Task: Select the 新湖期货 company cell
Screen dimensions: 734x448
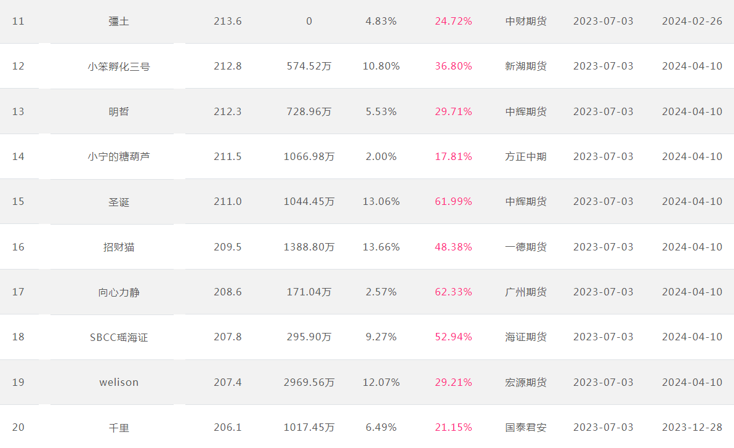Action: point(526,66)
